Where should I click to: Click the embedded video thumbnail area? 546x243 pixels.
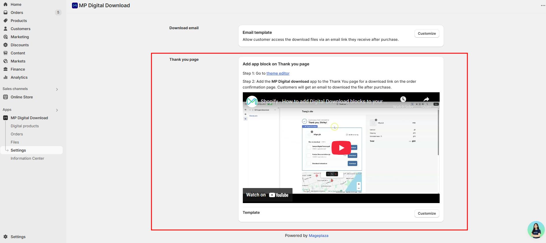pyautogui.click(x=341, y=148)
